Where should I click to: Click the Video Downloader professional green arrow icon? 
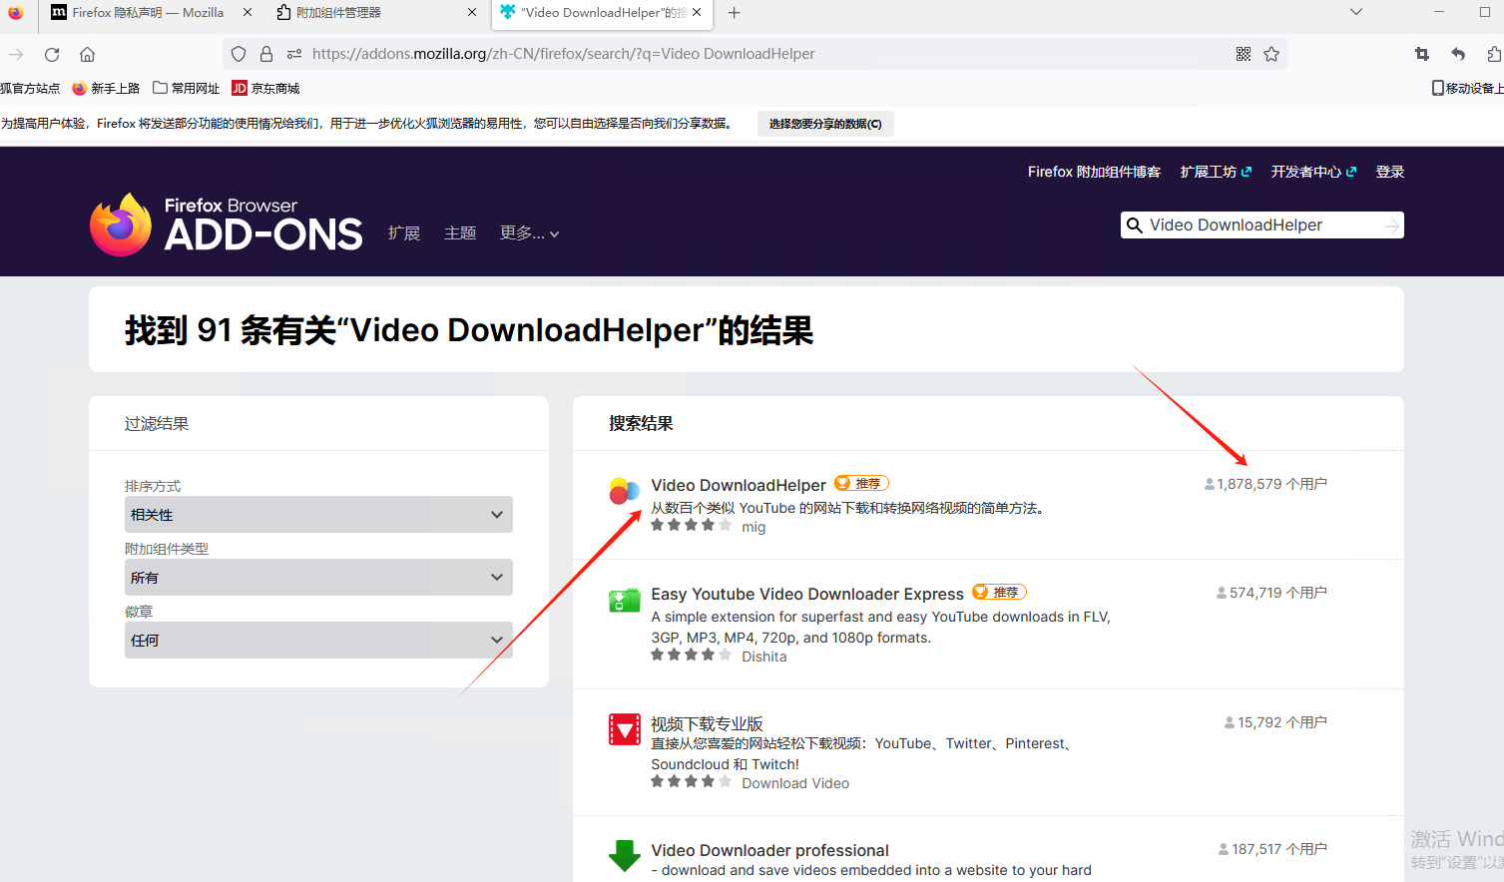click(x=625, y=856)
